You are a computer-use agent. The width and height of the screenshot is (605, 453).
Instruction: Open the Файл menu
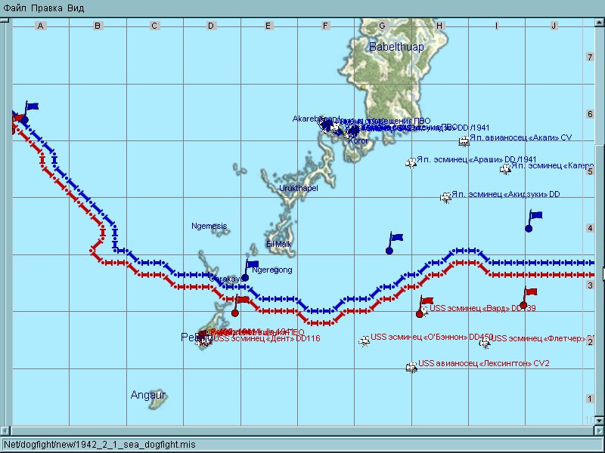pyautogui.click(x=14, y=8)
